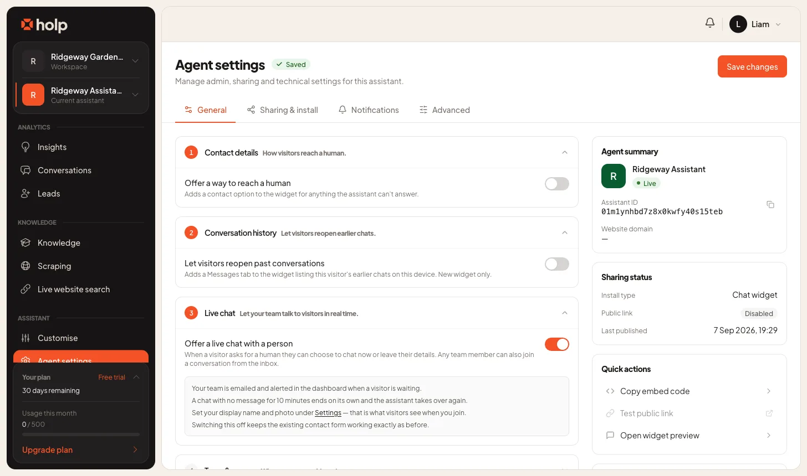Disable Offer a live chat with a person
The height and width of the screenshot is (476, 807).
point(557,344)
